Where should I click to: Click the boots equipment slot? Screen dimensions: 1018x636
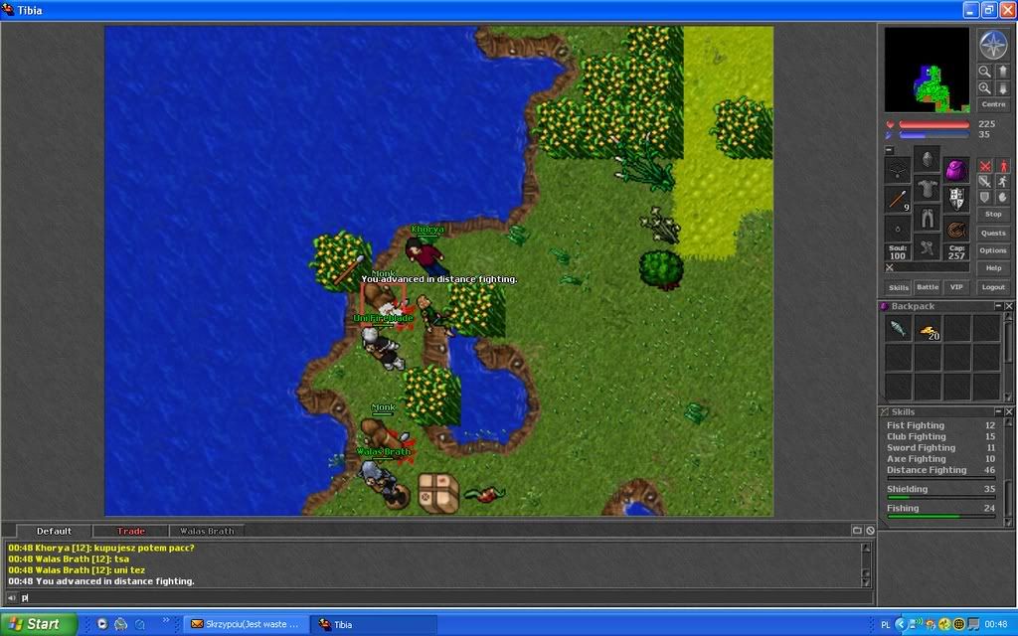click(928, 247)
